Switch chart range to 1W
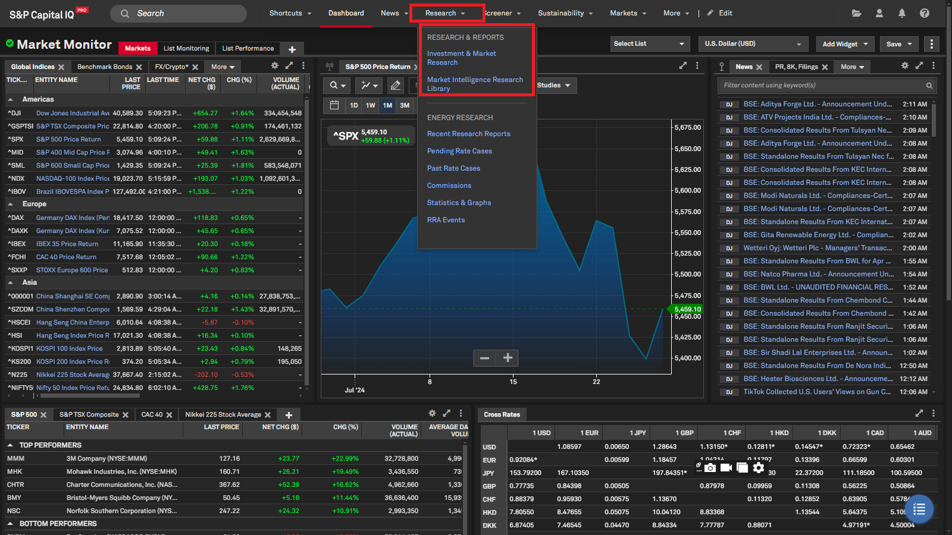Screen dimensions: 952x535 370,105
